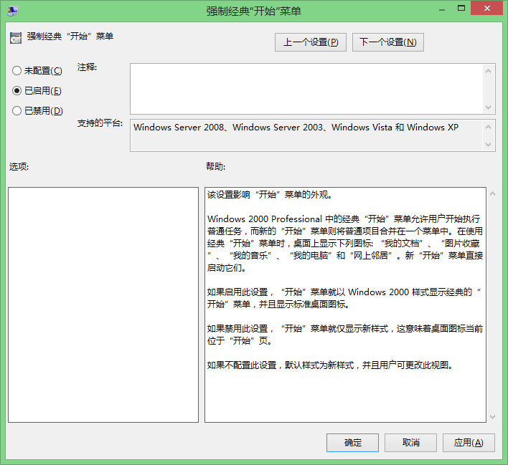Click down arrow in 支持的平台 box scrollbar
Viewport: 508px width, 465px height.
click(489, 145)
